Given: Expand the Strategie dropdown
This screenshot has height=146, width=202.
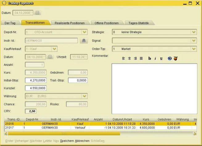Looking at the screenshot, I should point(194,32).
